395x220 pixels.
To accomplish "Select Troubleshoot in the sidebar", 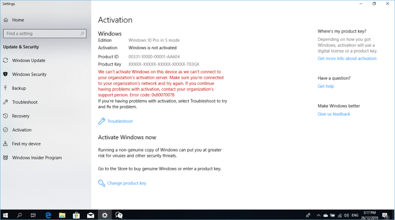I will pos(24,102).
